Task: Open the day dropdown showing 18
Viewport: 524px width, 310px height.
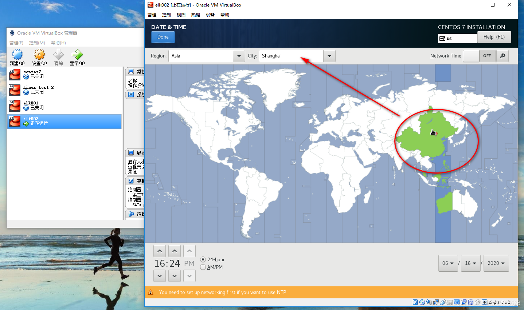Action: (x=470, y=263)
